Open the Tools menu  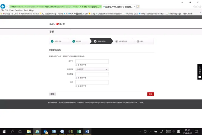point(26,10)
